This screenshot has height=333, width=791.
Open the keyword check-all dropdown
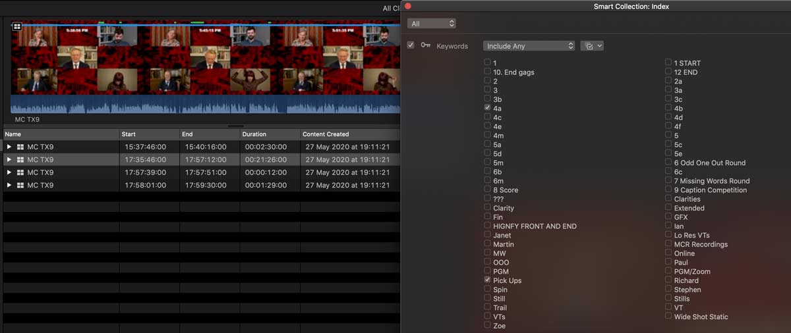tap(592, 46)
